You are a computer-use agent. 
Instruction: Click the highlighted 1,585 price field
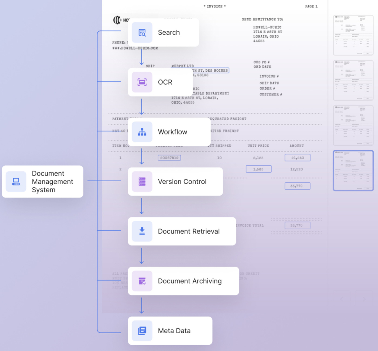coord(258,169)
